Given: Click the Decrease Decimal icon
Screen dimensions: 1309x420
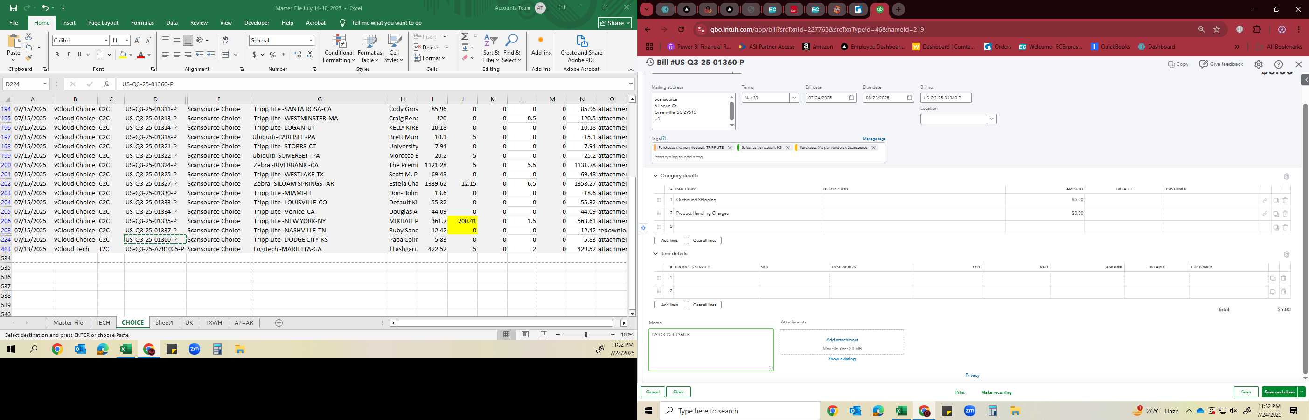Looking at the screenshot, I should 309,55.
